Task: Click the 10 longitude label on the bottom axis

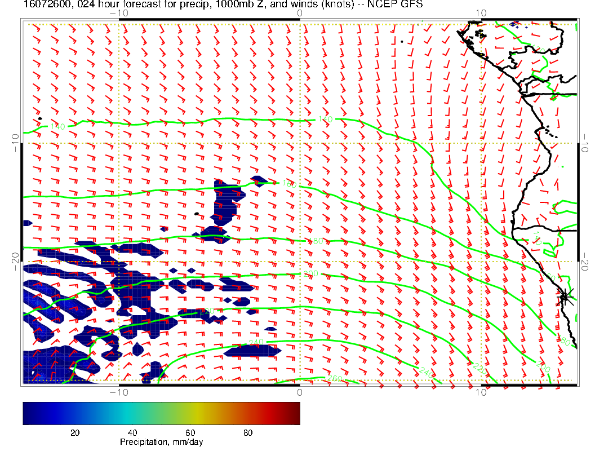Action: tap(481, 392)
